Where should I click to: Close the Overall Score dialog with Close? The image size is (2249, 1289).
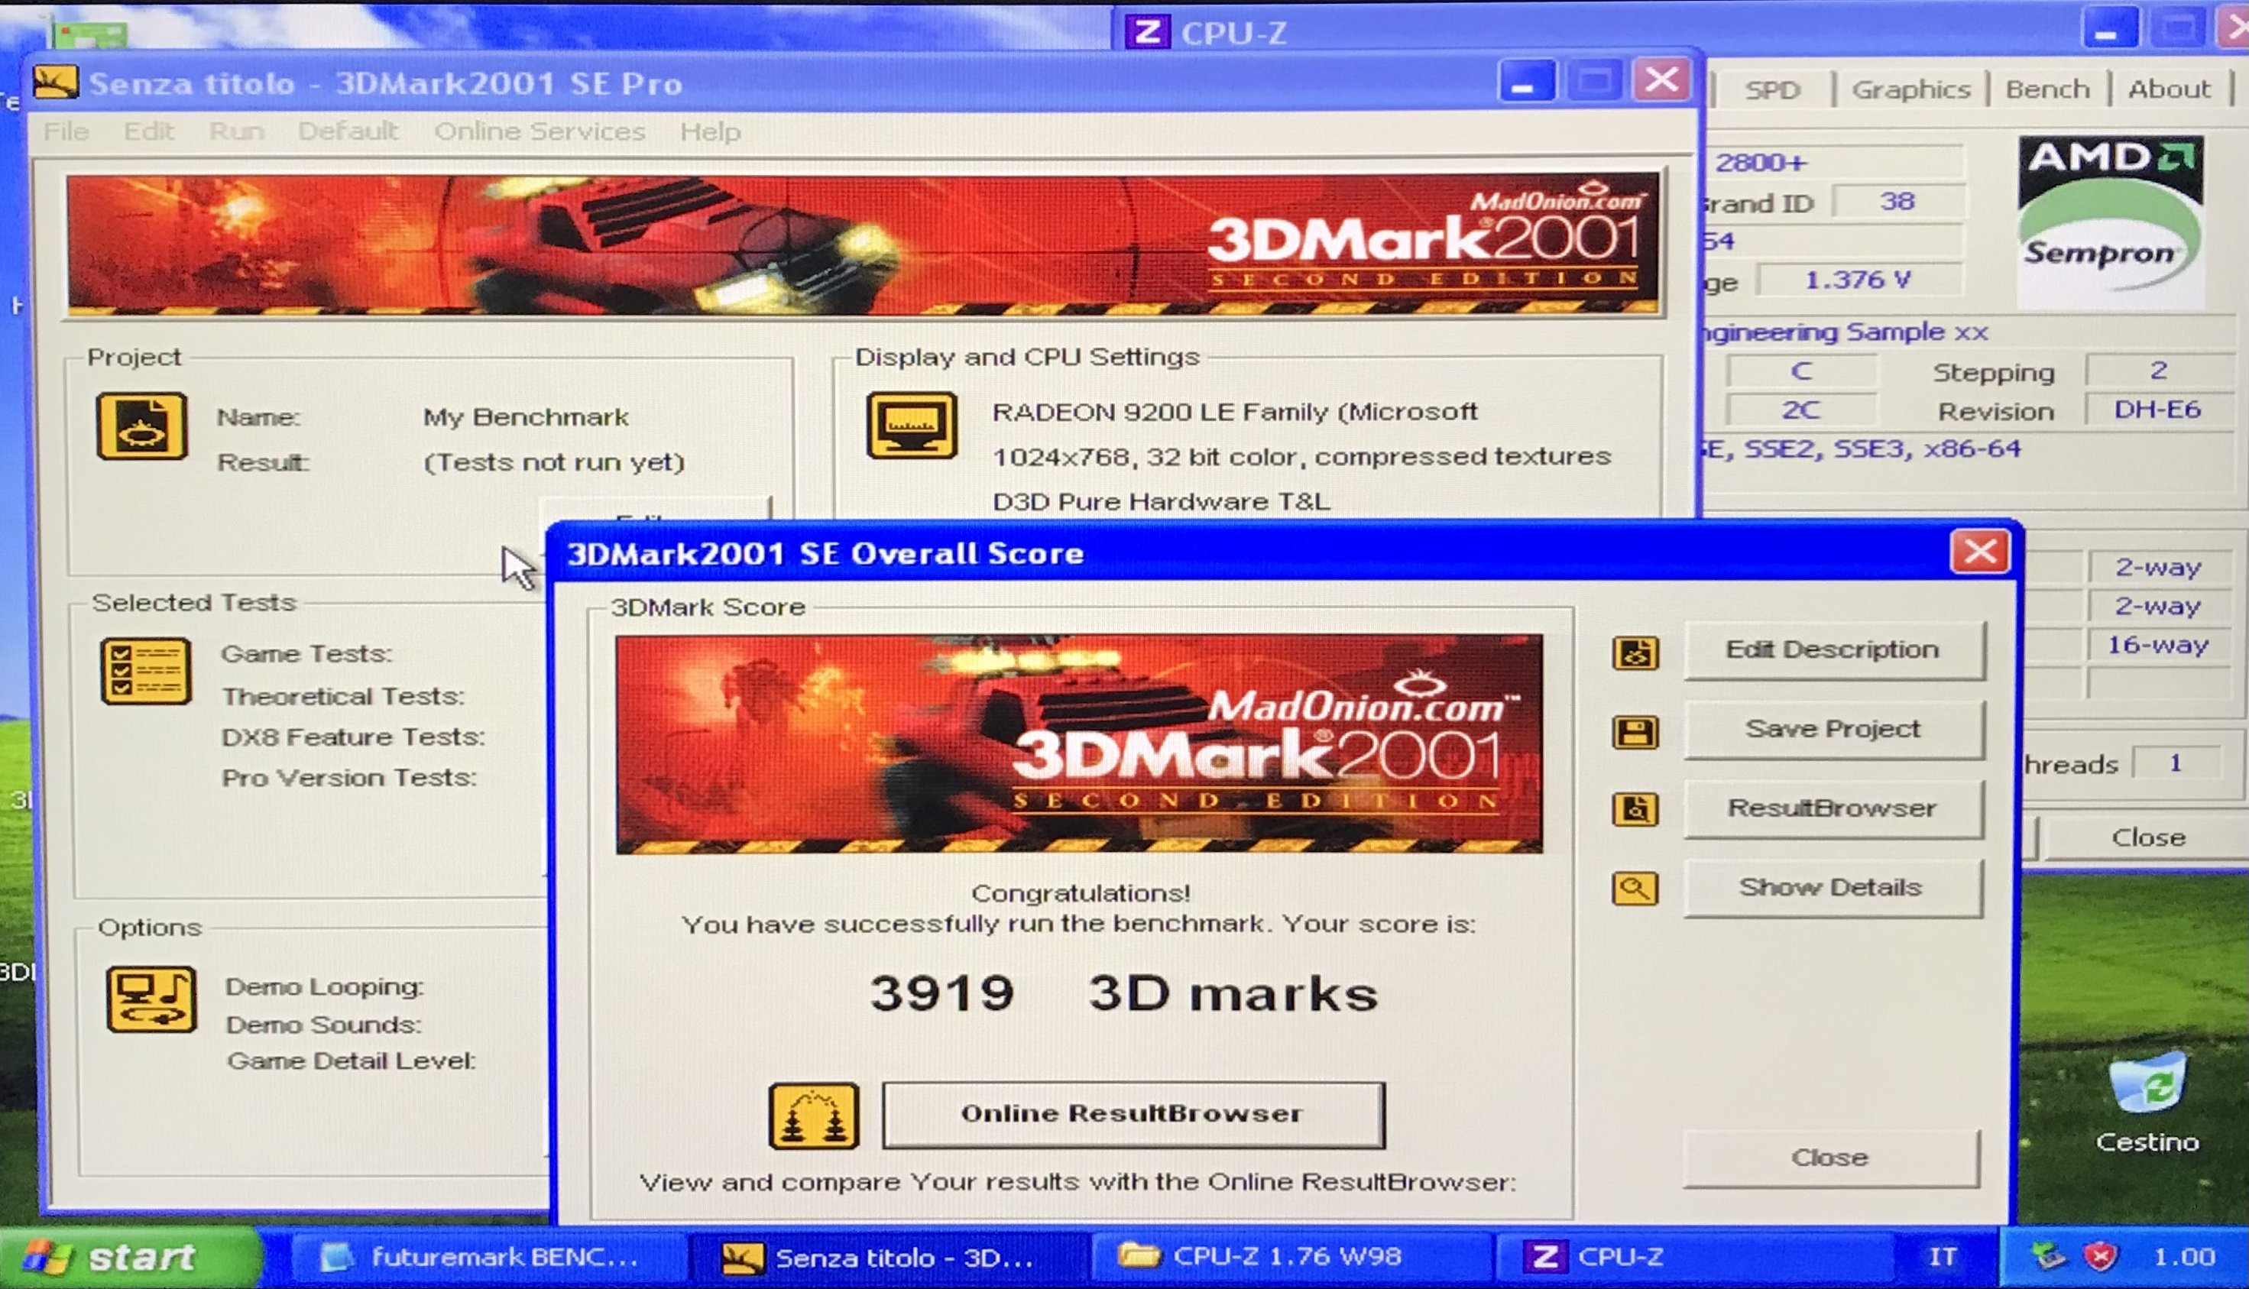point(1829,1157)
